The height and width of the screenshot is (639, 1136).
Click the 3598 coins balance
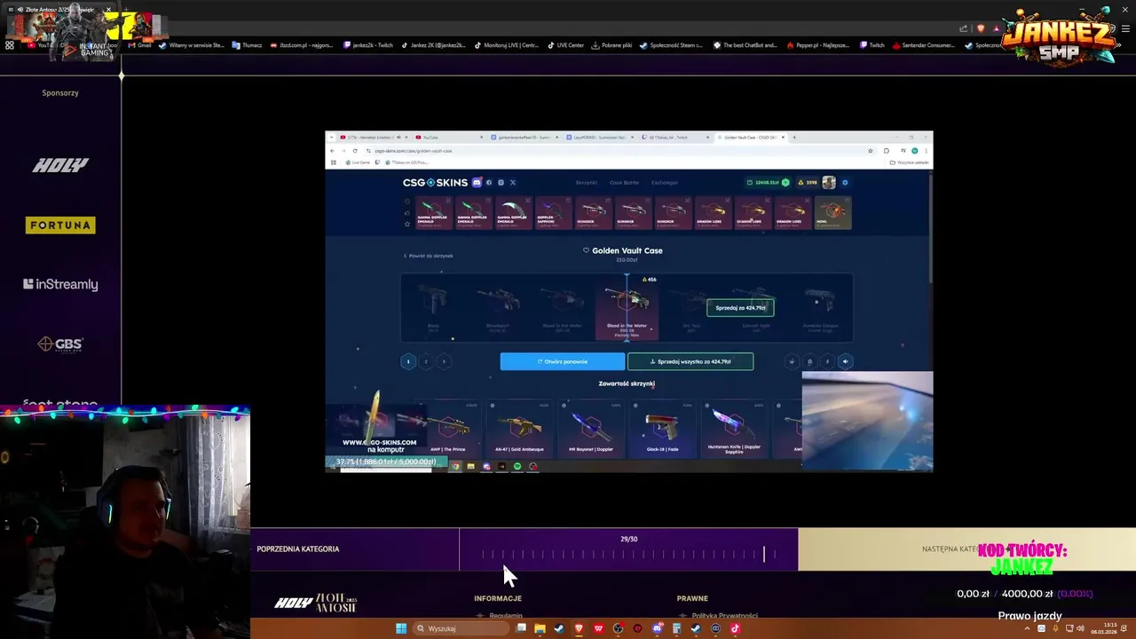coord(808,183)
